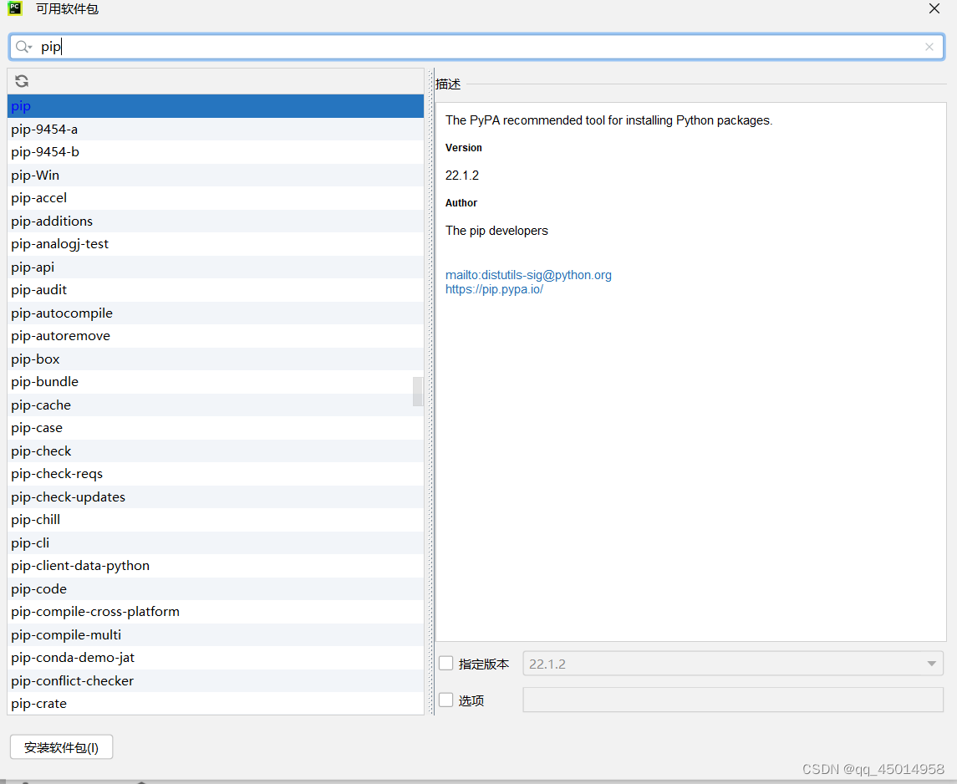Enable the specify version checkbox
The height and width of the screenshot is (784, 957).
click(x=446, y=663)
